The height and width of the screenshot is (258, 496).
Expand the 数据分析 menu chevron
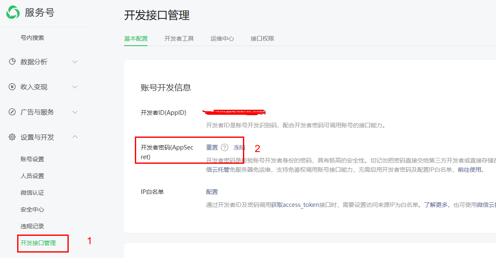[75, 62]
